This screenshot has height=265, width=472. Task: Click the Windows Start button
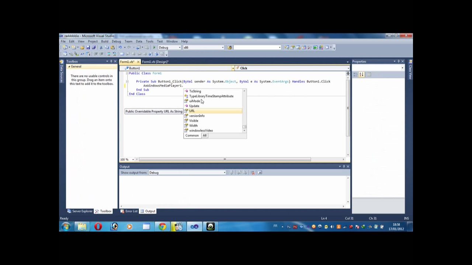click(66, 227)
